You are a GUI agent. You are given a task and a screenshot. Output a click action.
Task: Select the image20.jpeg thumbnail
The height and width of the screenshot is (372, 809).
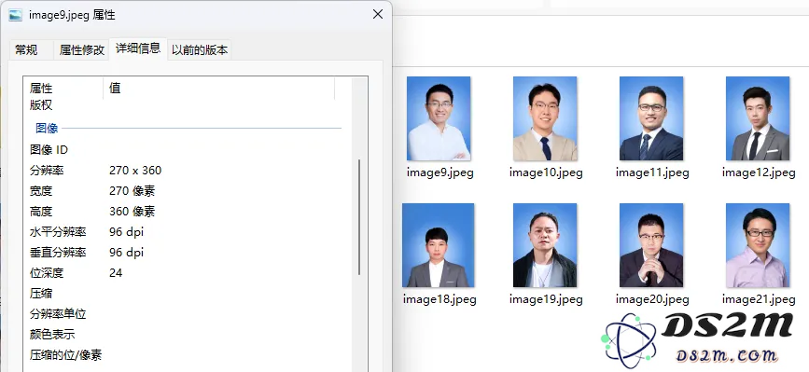coord(651,245)
